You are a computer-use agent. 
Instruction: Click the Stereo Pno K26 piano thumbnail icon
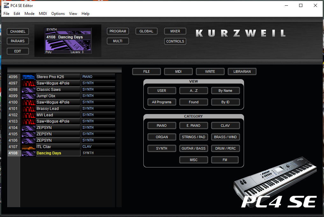[28, 77]
